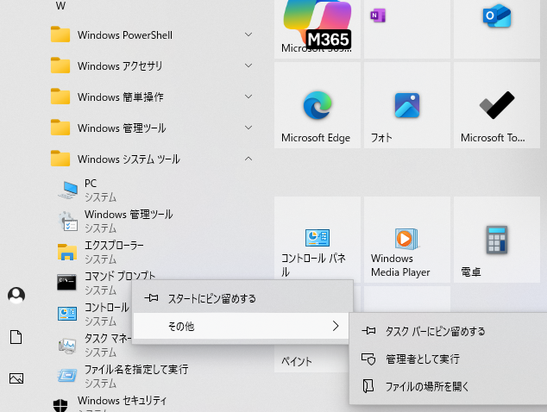Choose ファイルの場所を開く
The image size is (547, 412).
click(x=449, y=386)
